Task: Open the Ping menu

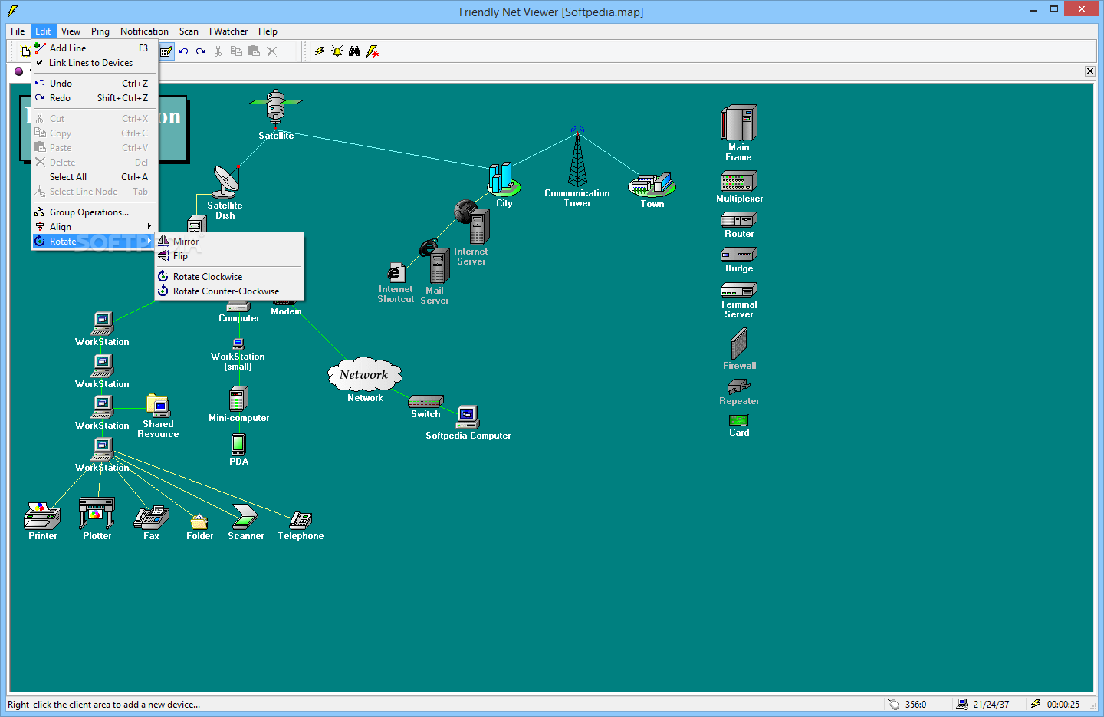Action: pyautogui.click(x=100, y=31)
